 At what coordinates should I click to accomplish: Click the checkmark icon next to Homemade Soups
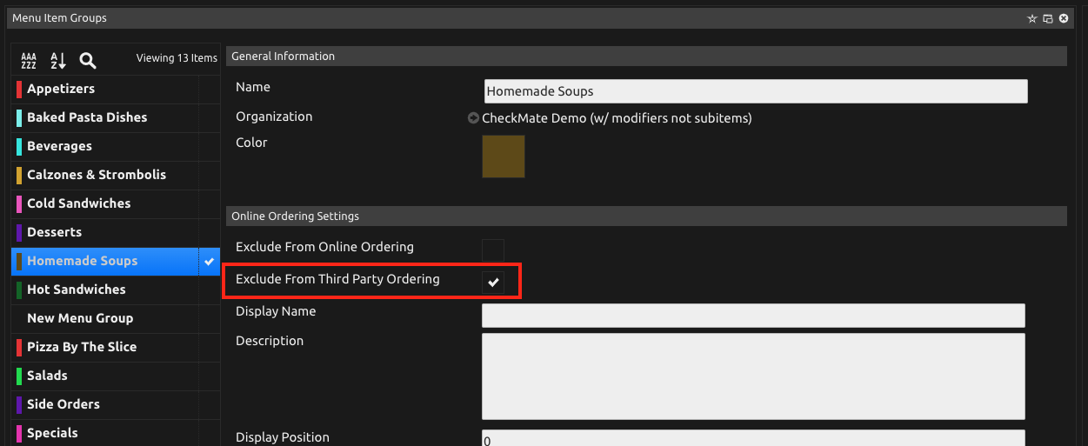[210, 262]
